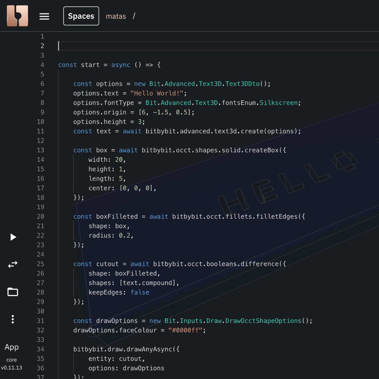
Task: Run the script with the play icon
Action: pyautogui.click(x=13, y=237)
